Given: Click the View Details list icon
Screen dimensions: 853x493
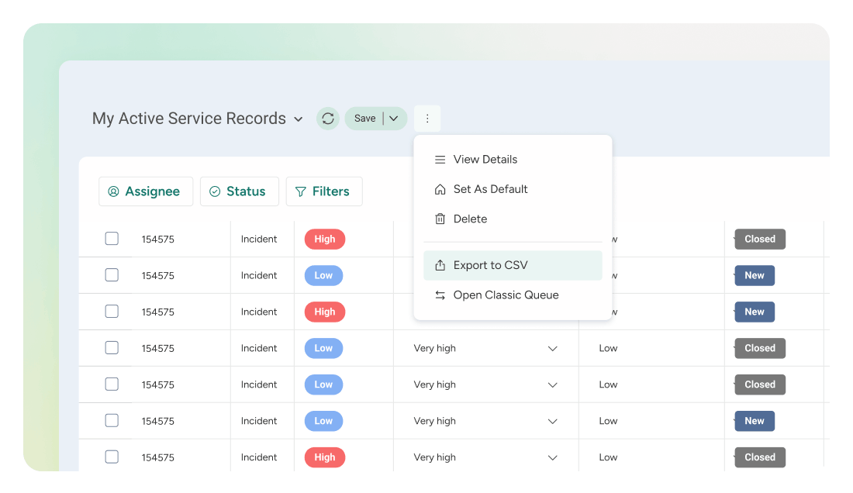Looking at the screenshot, I should 440,160.
